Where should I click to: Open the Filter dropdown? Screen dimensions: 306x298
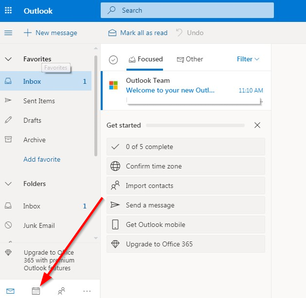[248, 59]
